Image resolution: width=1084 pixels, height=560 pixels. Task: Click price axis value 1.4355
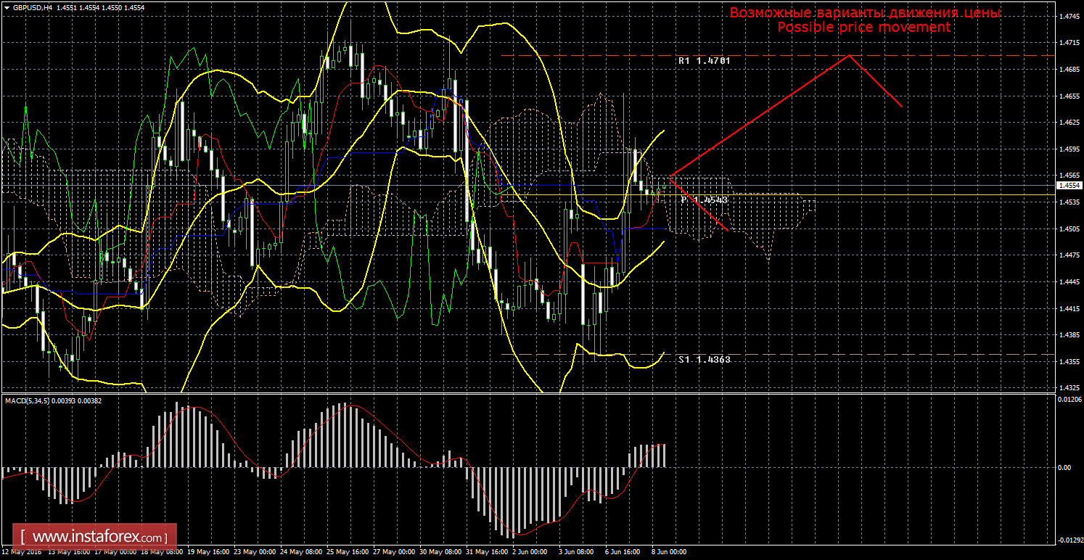click(1068, 363)
